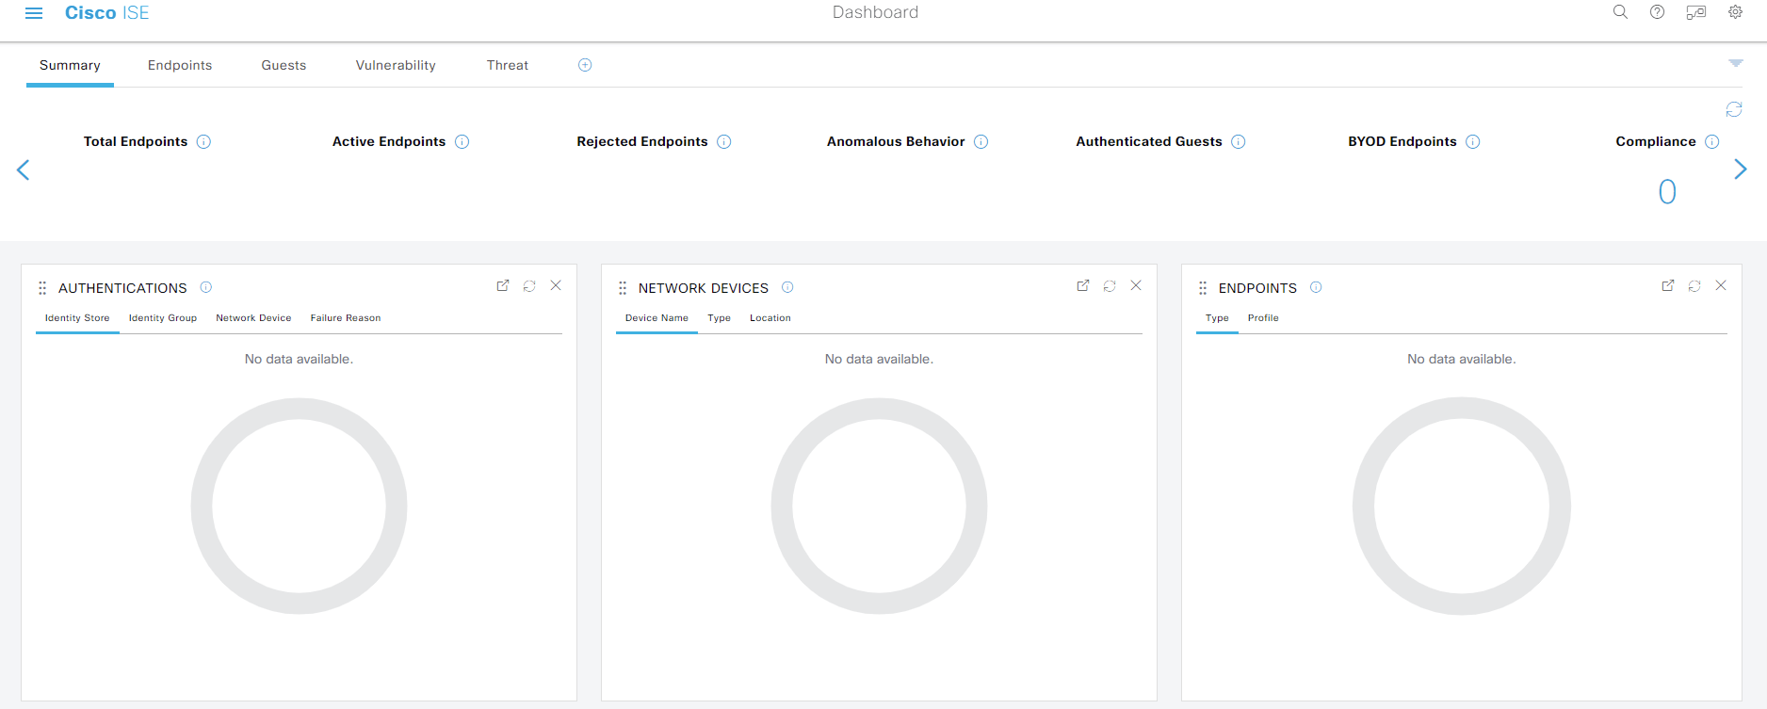Show info for Authentications dashlet
Image resolution: width=1767 pixels, height=709 pixels.
pos(205,287)
